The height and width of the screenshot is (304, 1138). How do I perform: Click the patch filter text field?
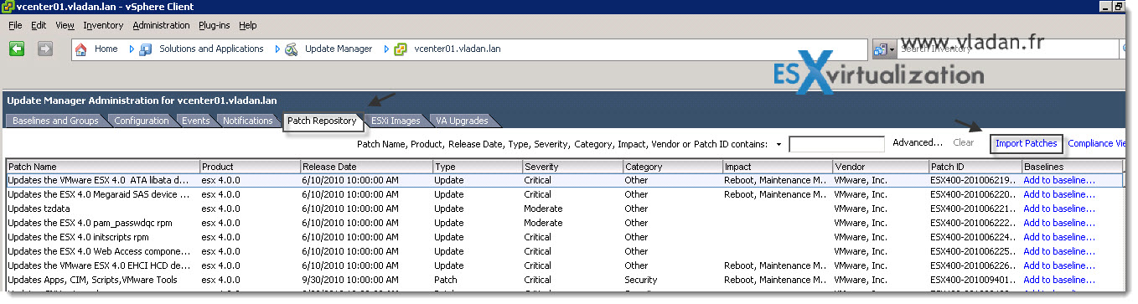pyautogui.click(x=836, y=144)
